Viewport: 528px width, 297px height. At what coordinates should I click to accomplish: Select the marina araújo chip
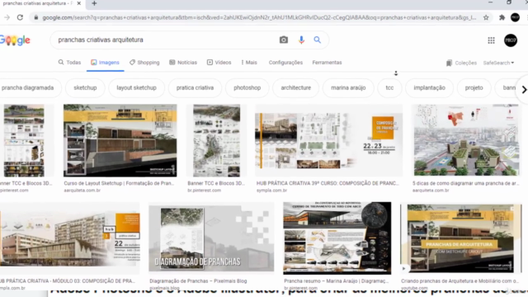point(348,88)
